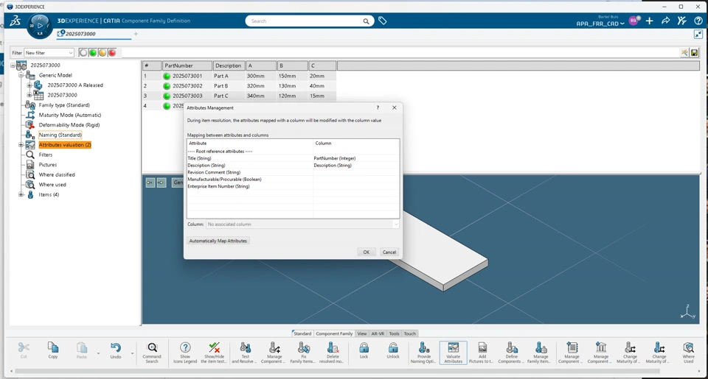Click the Command Search toolbar icon
Viewport: 708px width, 379px height.
[x=152, y=353]
